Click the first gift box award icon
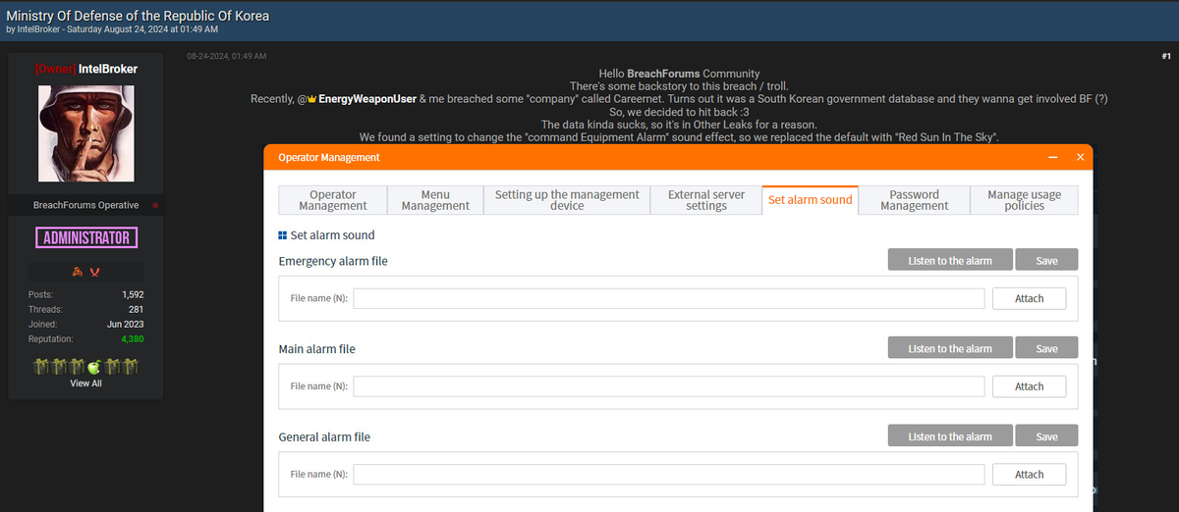The image size is (1179, 512). [41, 367]
